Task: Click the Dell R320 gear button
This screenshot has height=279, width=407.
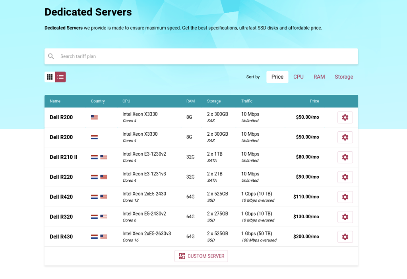Action: [345, 217]
